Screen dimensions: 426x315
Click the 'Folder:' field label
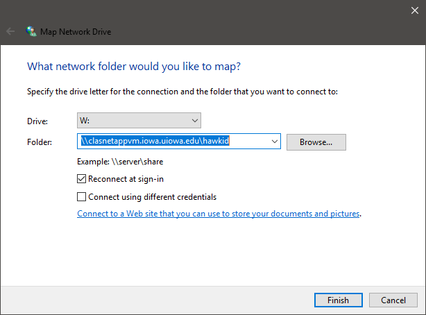pyautogui.click(x=39, y=142)
